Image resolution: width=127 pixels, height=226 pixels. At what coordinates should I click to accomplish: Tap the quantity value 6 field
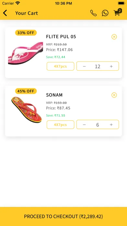coord(98,125)
